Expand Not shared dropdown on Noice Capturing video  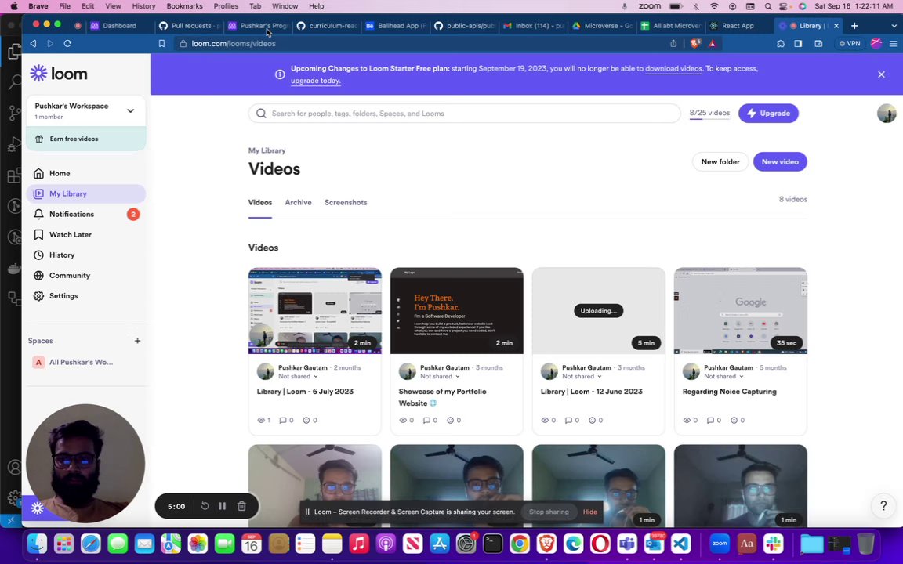point(724,376)
